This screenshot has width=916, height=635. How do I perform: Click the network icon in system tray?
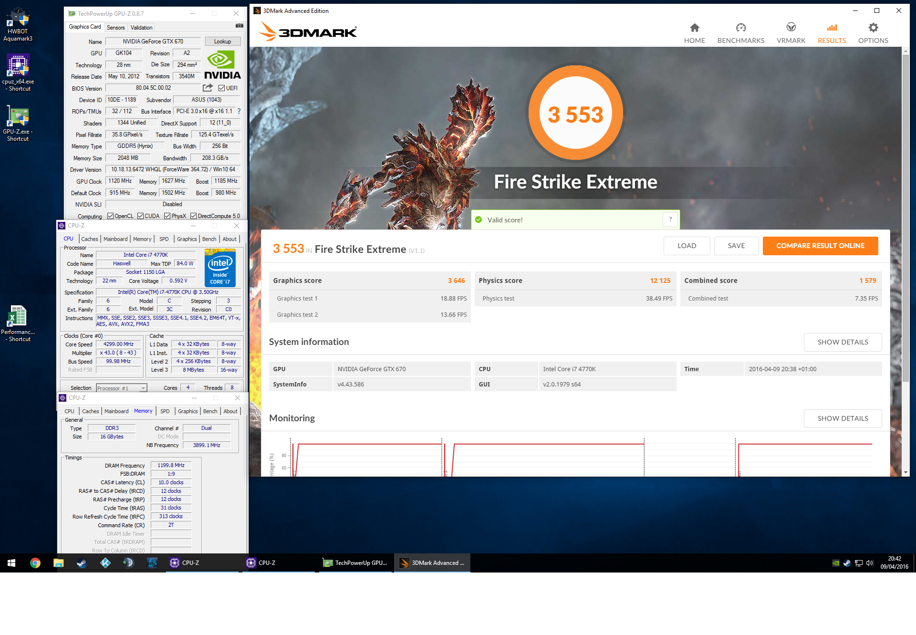coord(859,563)
